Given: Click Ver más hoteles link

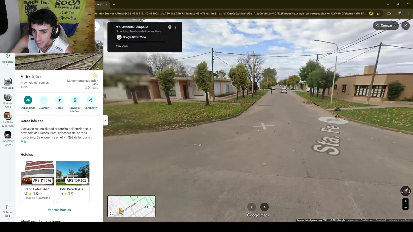Looking at the screenshot, I should [59, 210].
